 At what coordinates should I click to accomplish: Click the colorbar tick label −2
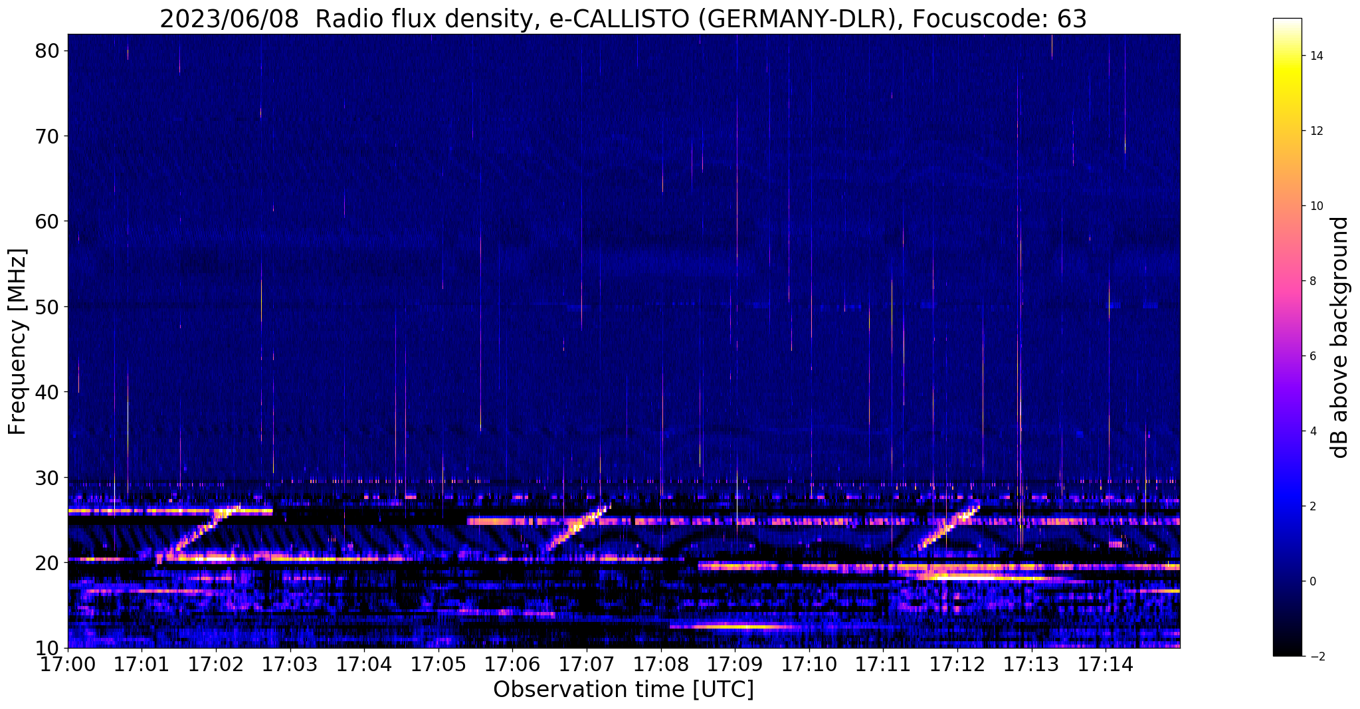1316,657
